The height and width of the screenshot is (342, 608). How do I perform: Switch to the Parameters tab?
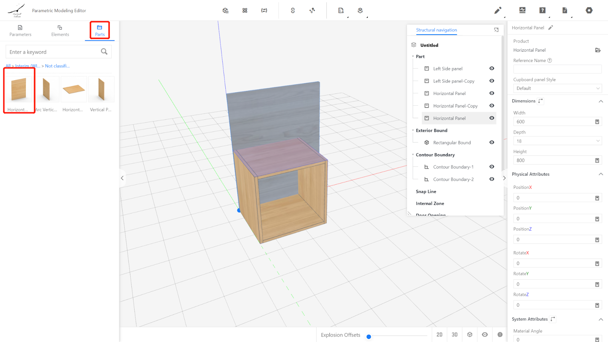point(21,30)
